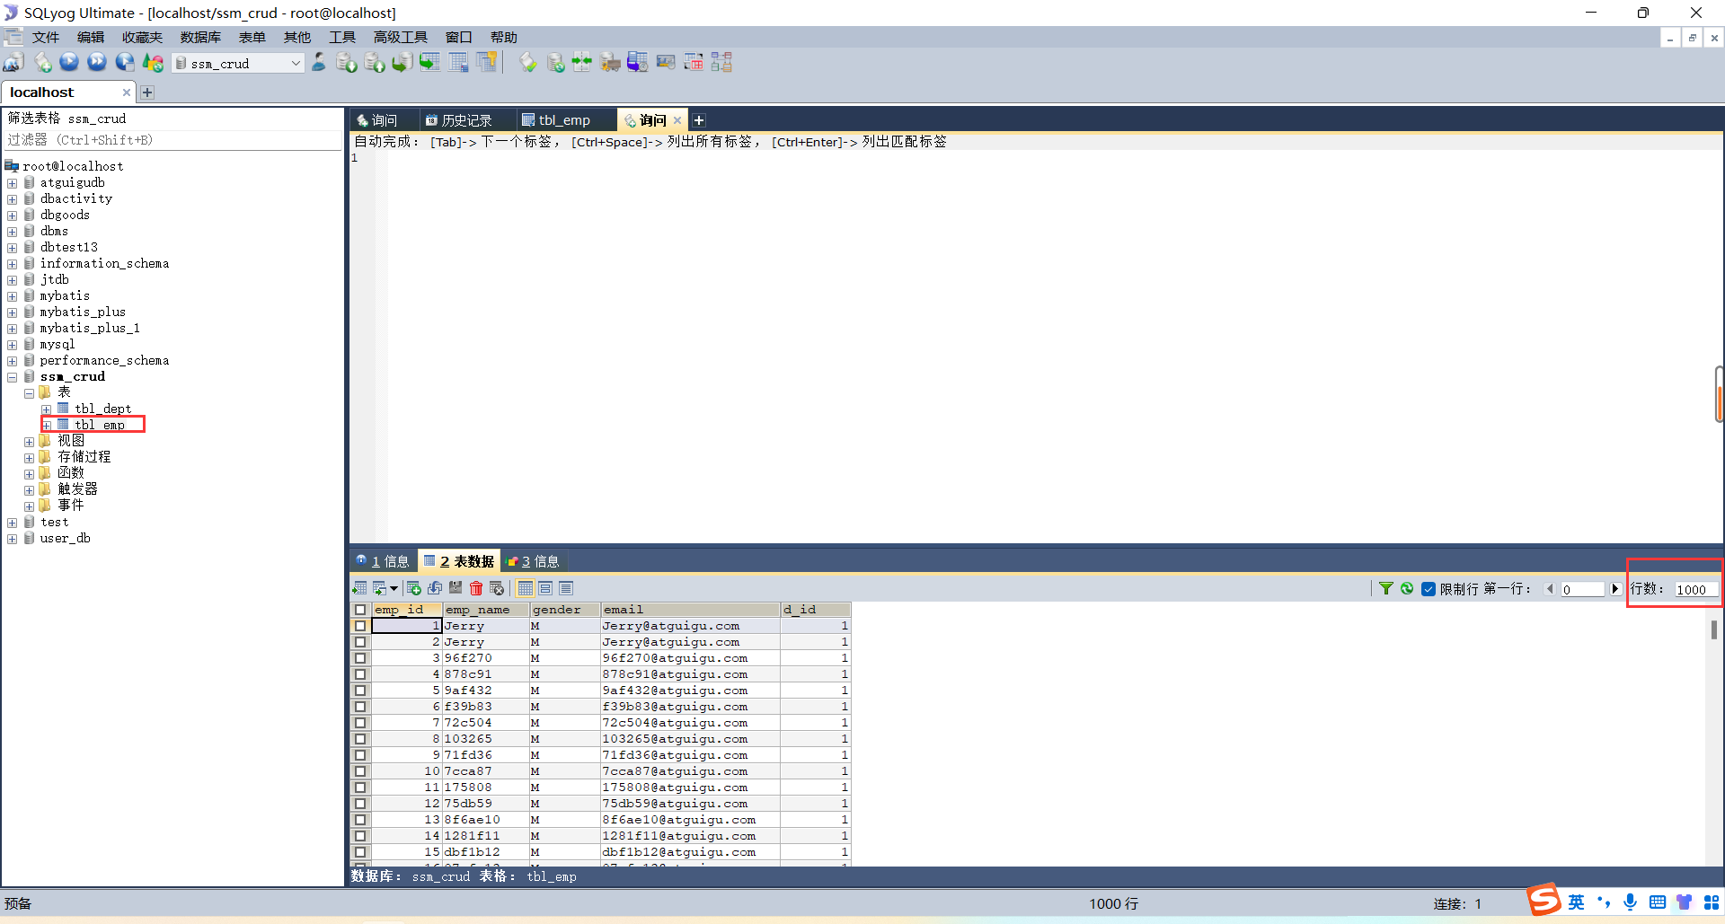Image resolution: width=1725 pixels, height=924 pixels.
Task: Open the 数据库 menu
Action: (199, 37)
